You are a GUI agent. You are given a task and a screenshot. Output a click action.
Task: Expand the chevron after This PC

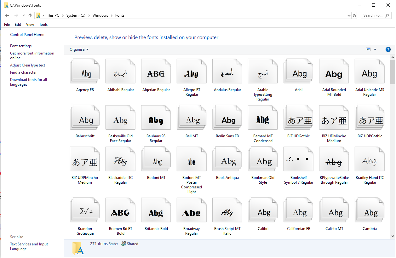pyautogui.click(x=63, y=15)
